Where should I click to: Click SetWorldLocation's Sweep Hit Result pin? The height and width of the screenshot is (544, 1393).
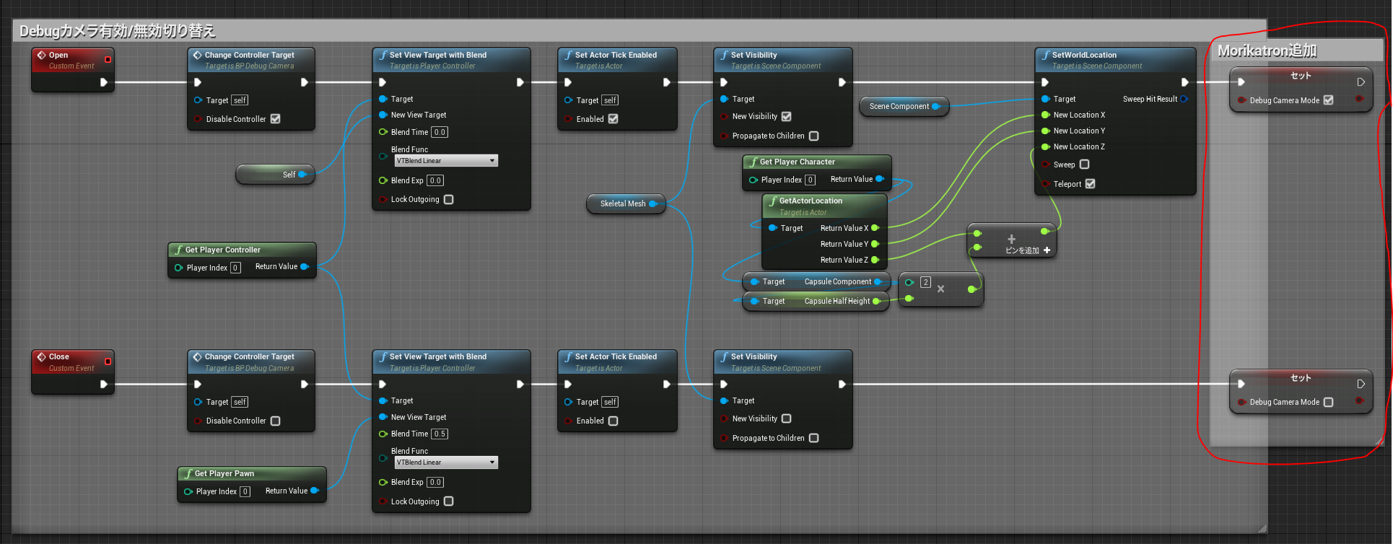(x=1184, y=99)
